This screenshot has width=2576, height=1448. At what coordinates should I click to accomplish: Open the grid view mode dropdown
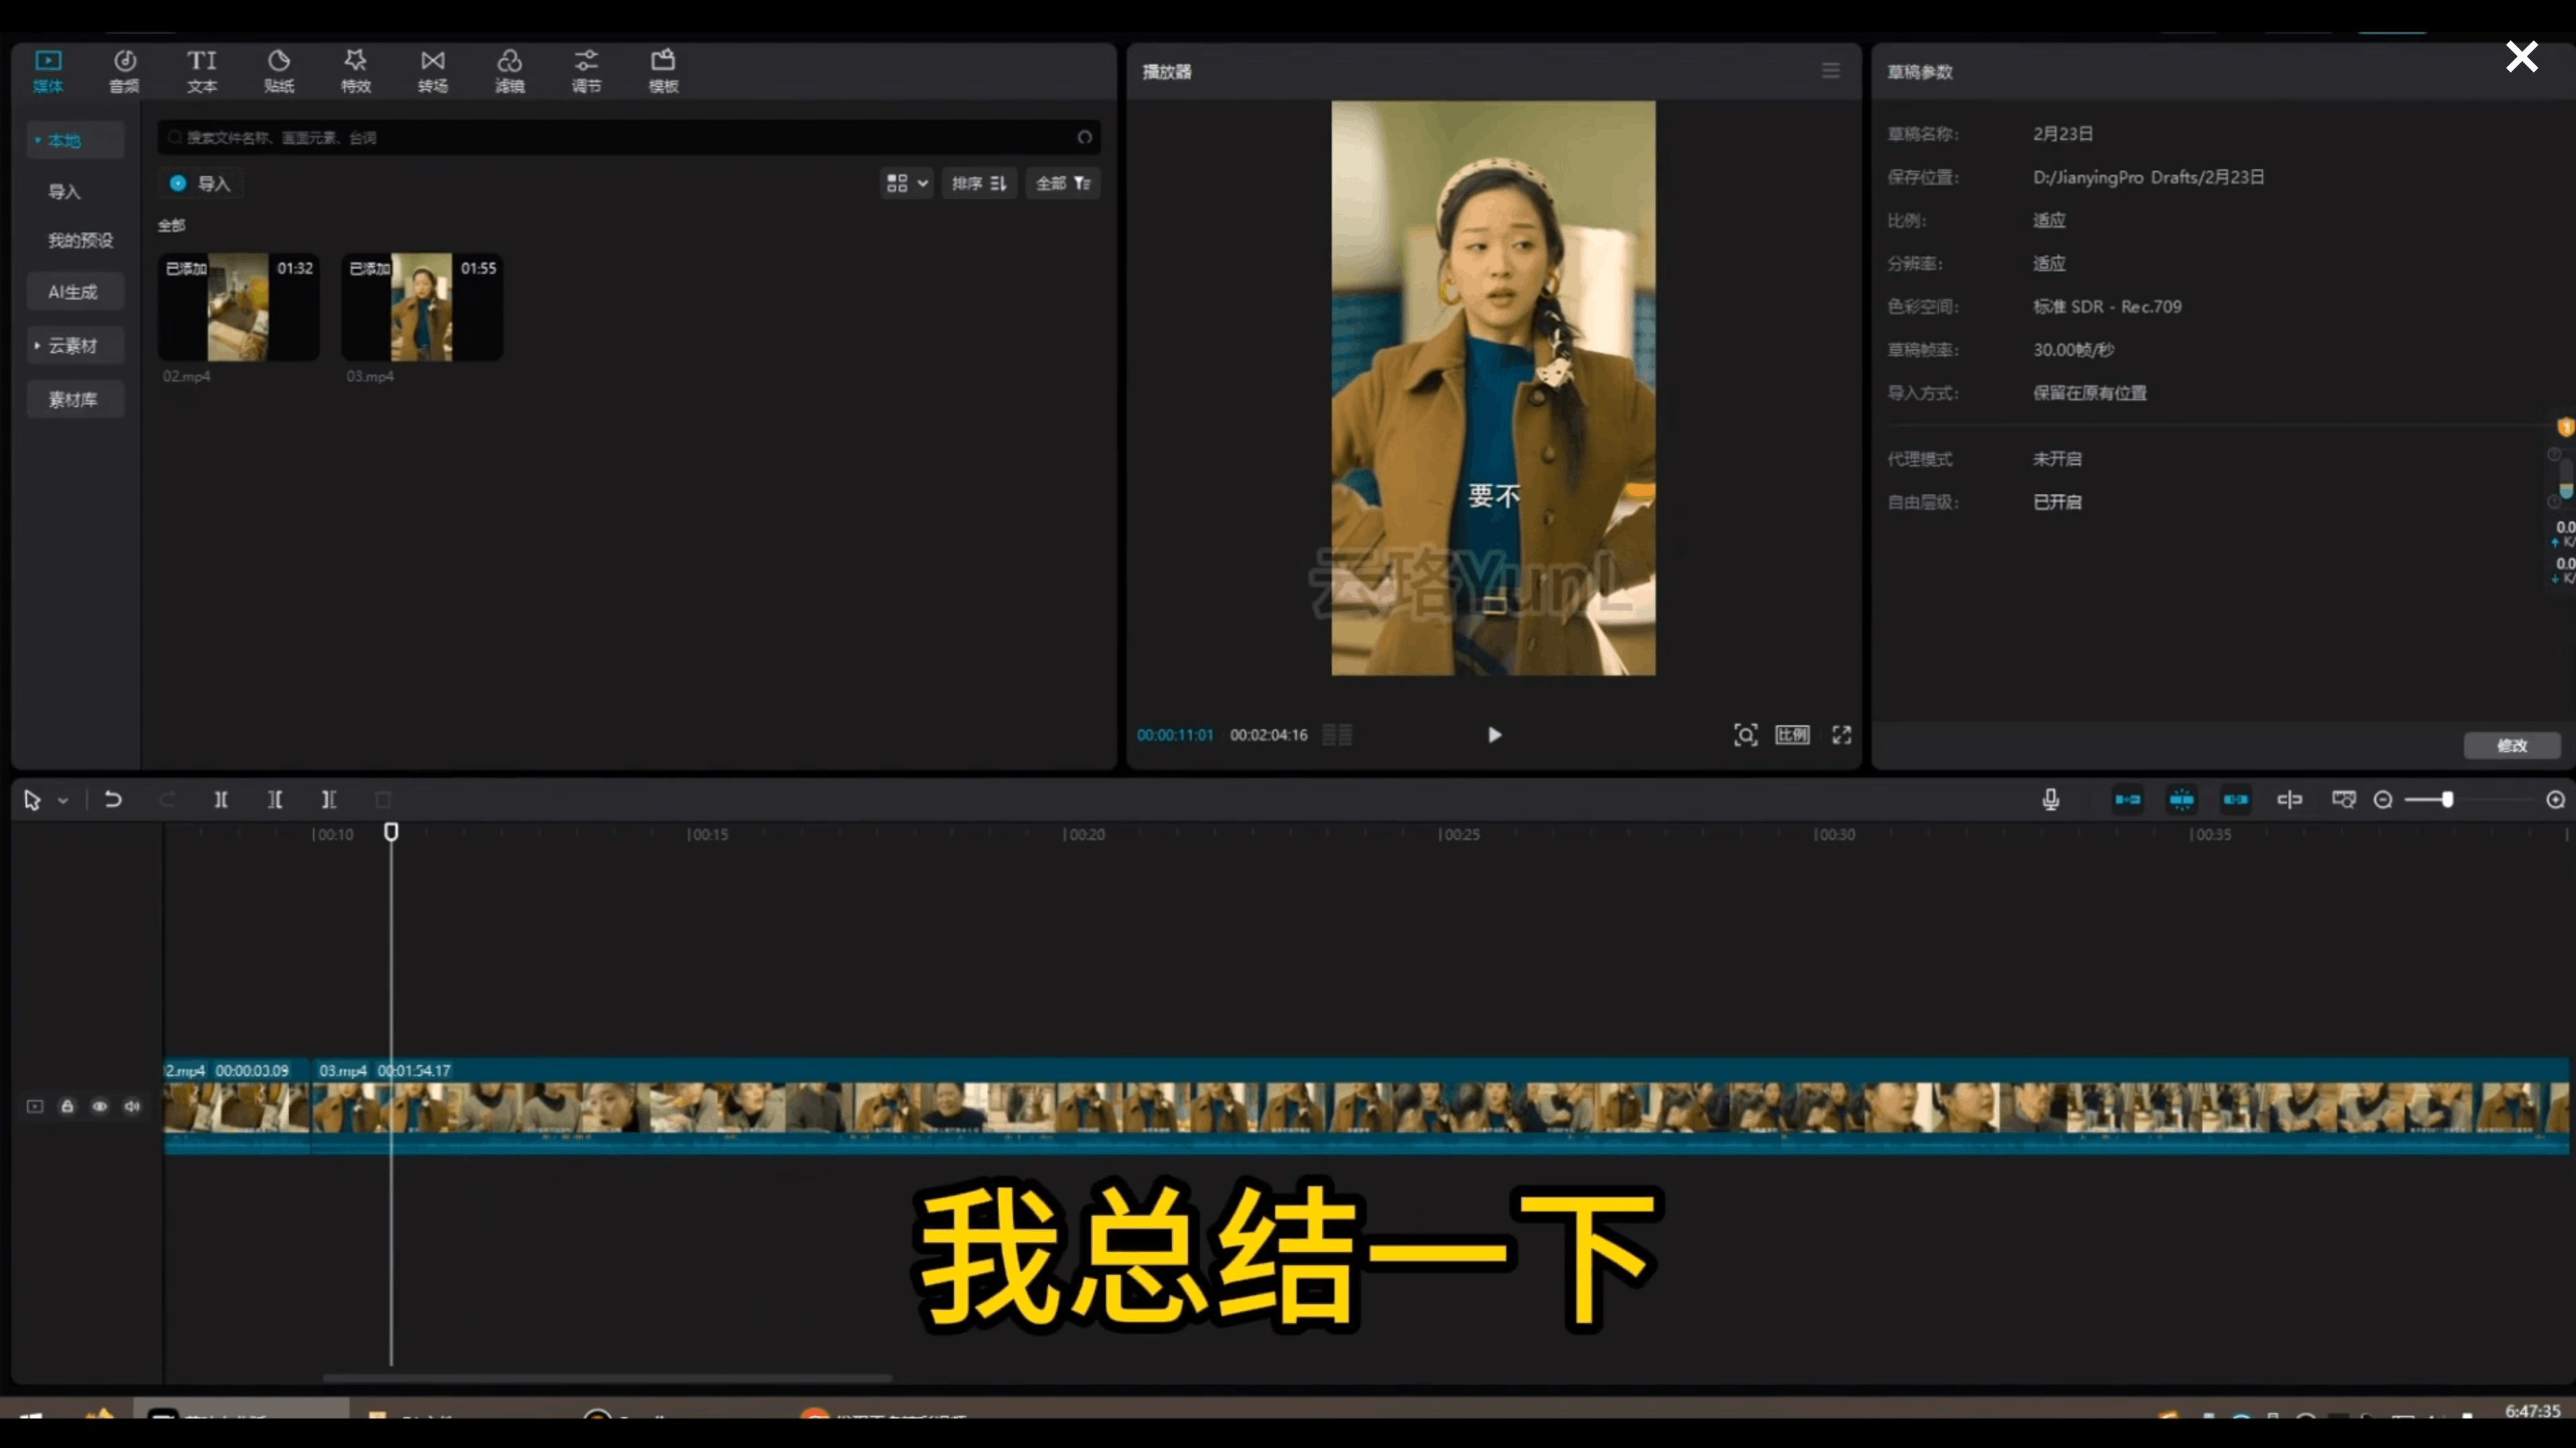pos(907,184)
